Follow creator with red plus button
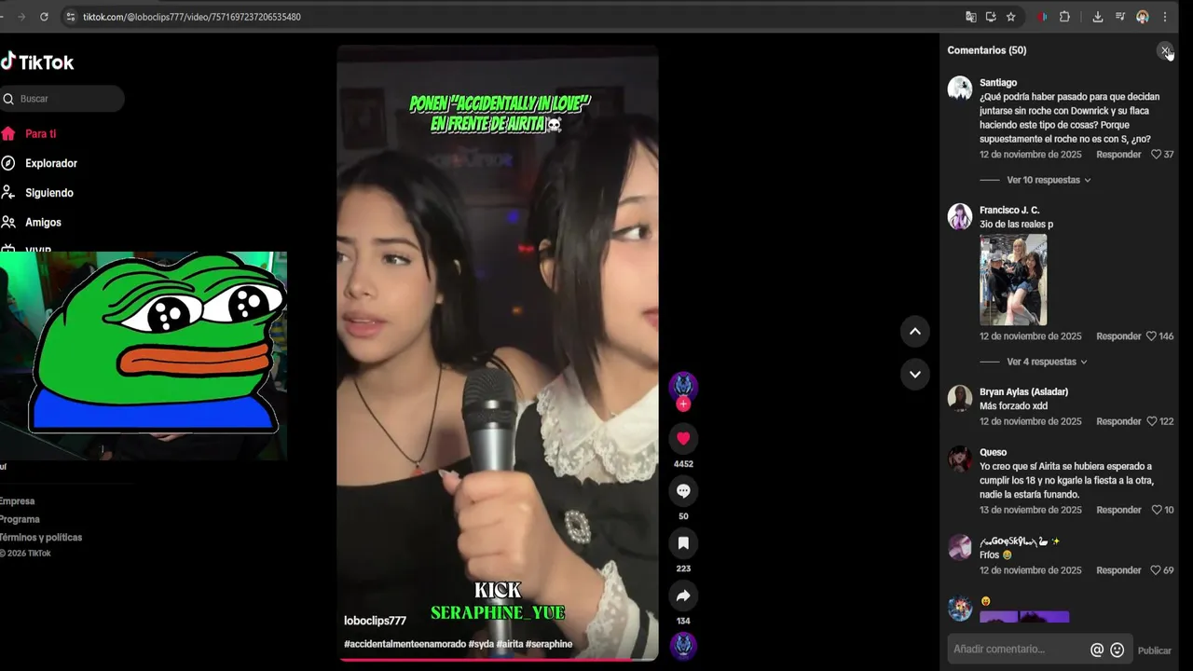 click(x=683, y=404)
